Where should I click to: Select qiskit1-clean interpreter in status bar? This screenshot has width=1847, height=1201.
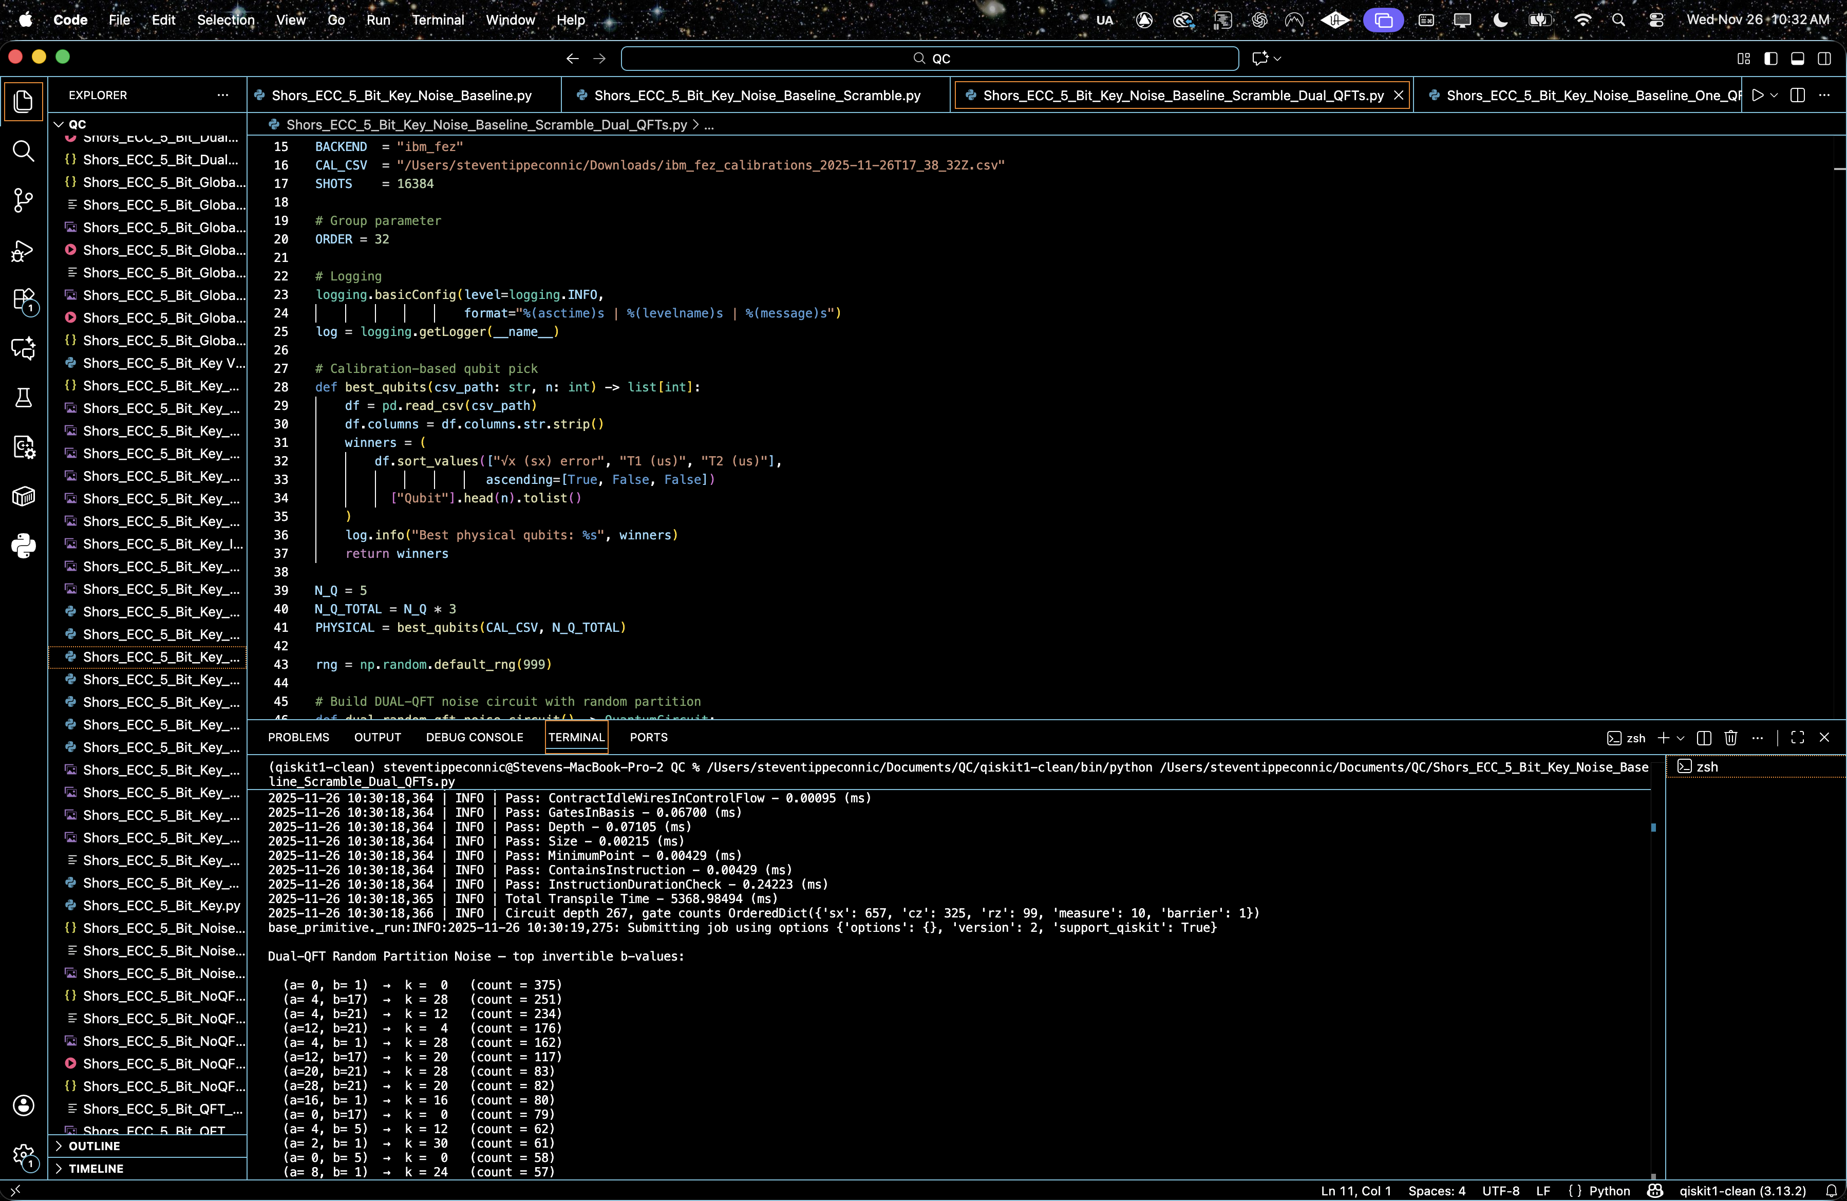click(1742, 1191)
